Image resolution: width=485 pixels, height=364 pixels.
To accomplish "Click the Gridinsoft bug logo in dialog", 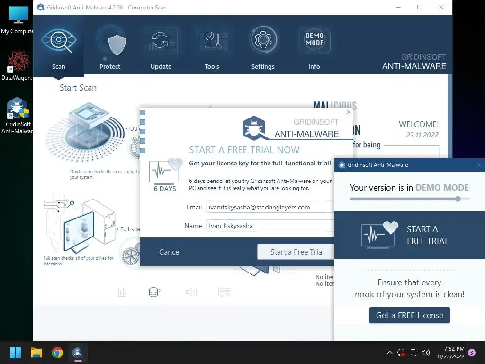I will (254, 127).
